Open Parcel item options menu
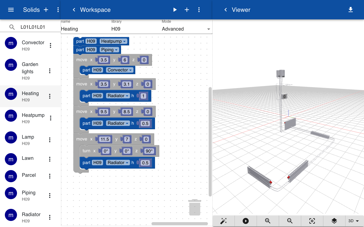This screenshot has height=227, width=364. [50, 176]
